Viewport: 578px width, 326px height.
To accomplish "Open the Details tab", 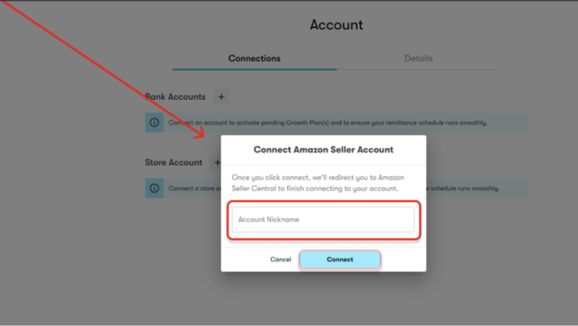I will (418, 58).
